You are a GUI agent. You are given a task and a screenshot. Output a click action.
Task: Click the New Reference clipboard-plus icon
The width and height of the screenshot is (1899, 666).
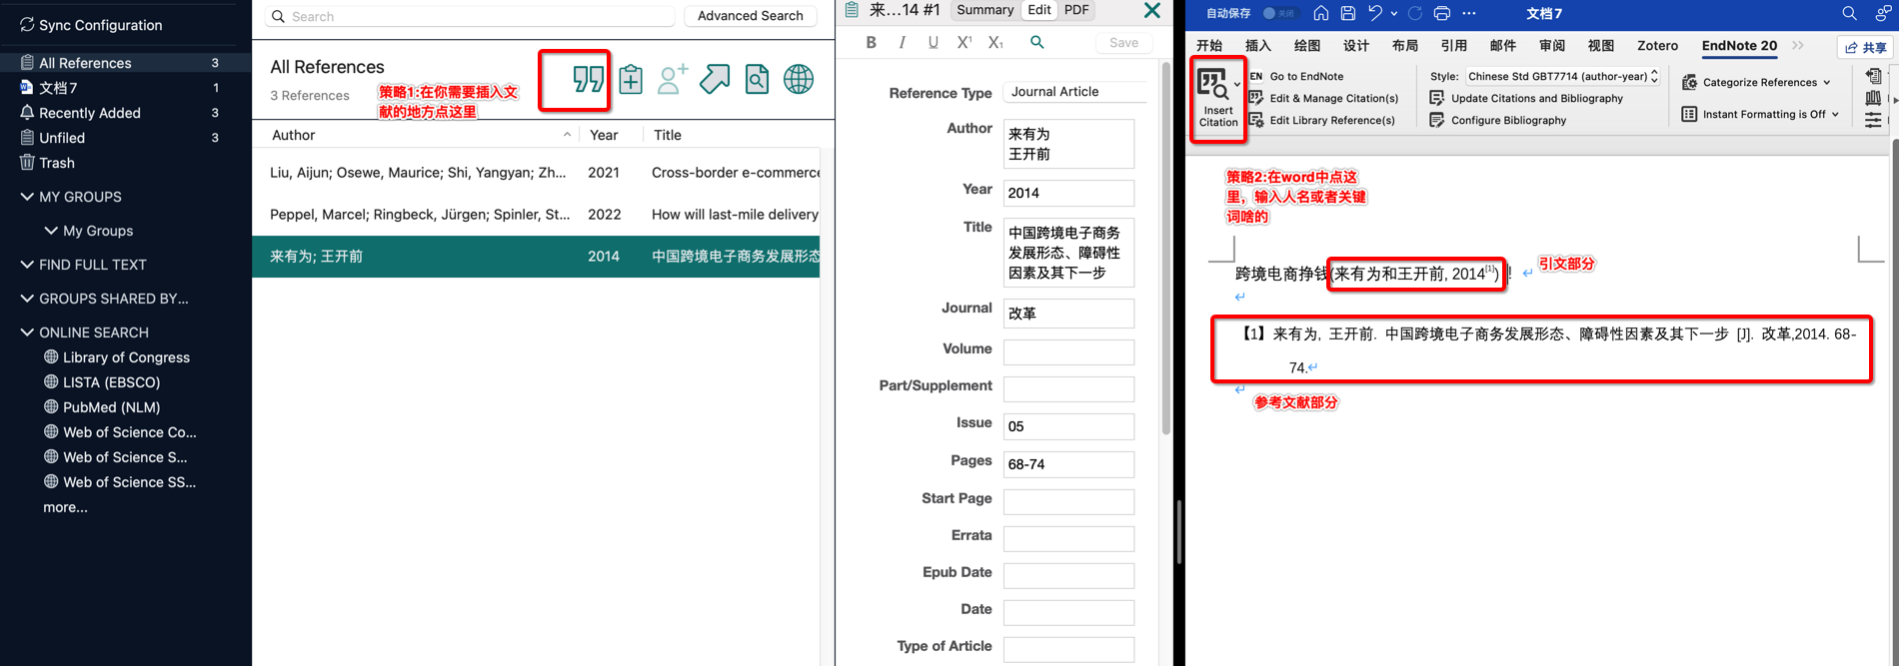[x=631, y=79]
